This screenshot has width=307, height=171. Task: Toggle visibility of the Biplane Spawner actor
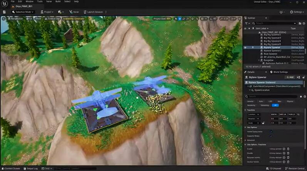click(x=245, y=48)
